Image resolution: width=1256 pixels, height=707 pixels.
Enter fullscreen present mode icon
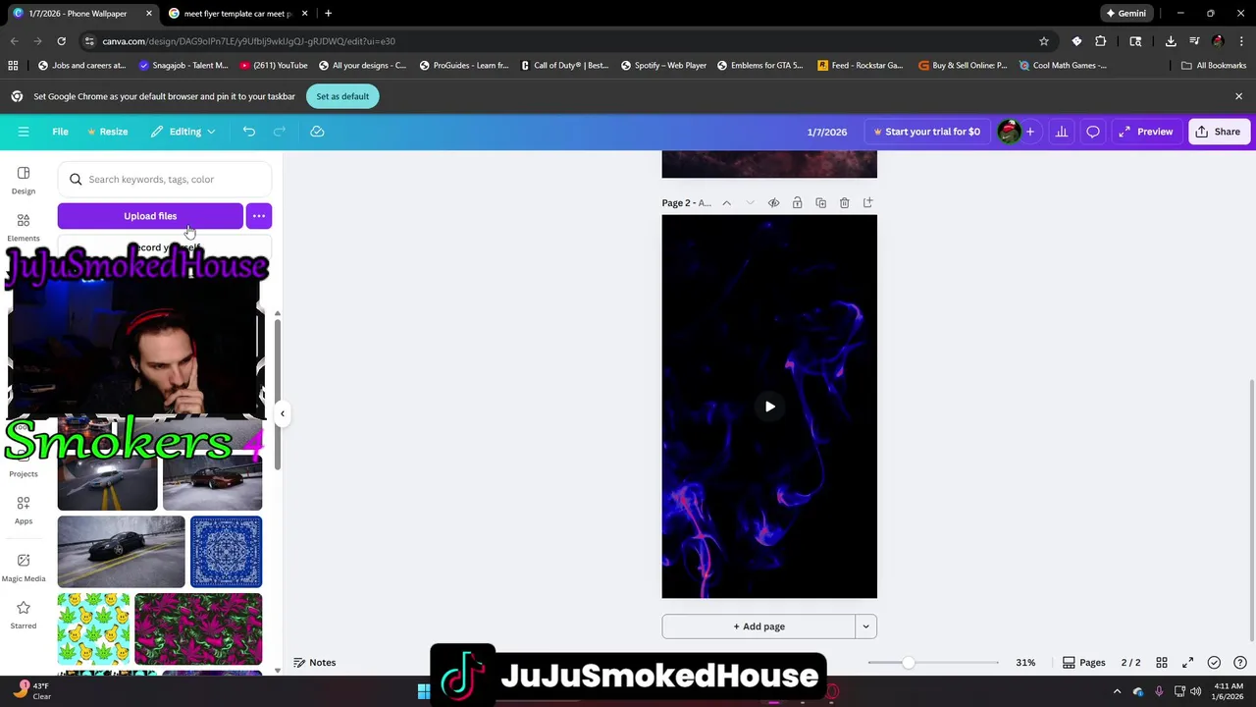coord(1188,663)
